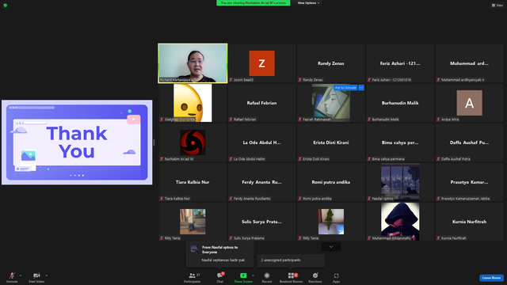The image size is (507, 285).
Task: Select Erista Disti Kirani tile
Action: pos(331,142)
